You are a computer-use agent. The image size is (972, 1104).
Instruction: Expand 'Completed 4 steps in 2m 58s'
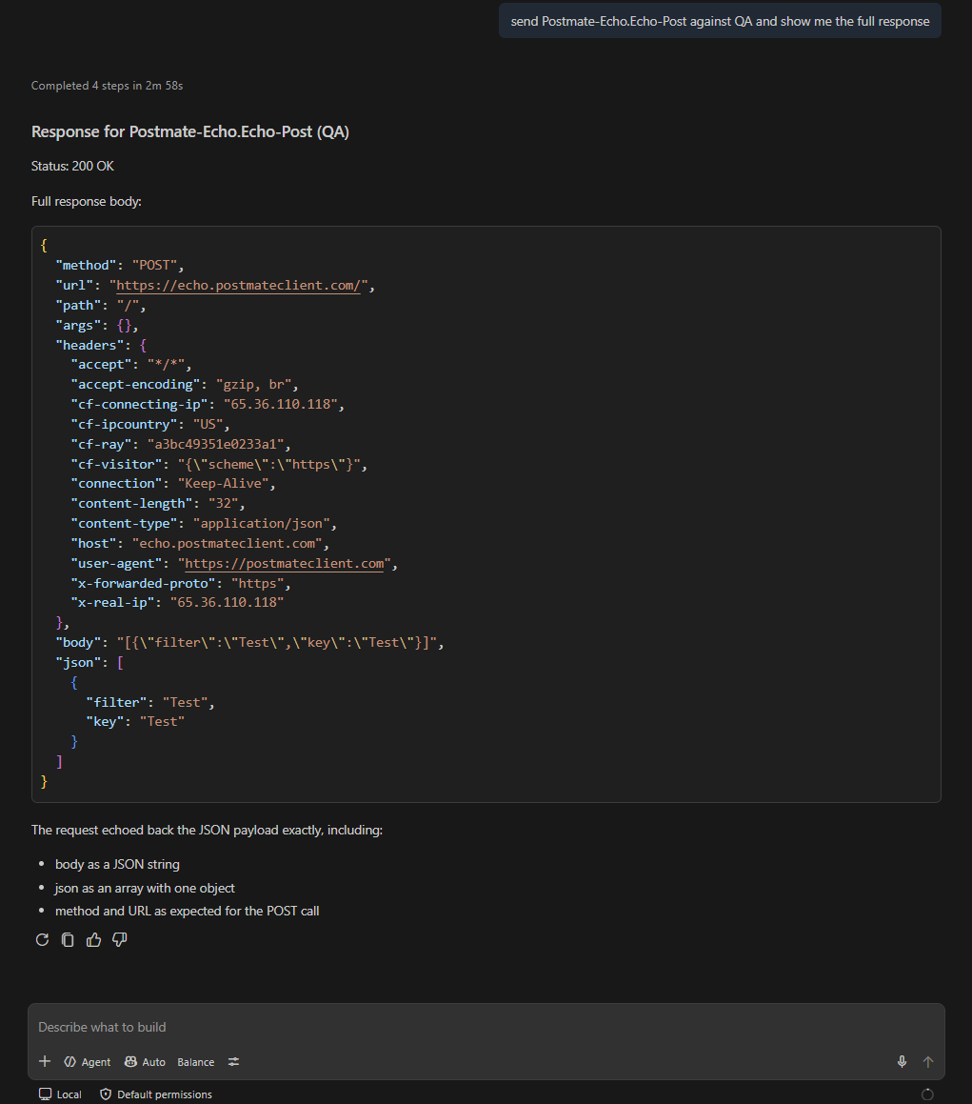point(107,85)
